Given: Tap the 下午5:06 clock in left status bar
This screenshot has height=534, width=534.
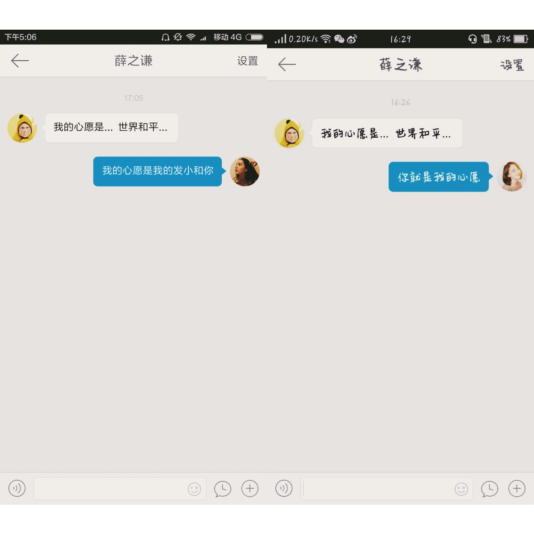Looking at the screenshot, I should click(x=20, y=37).
